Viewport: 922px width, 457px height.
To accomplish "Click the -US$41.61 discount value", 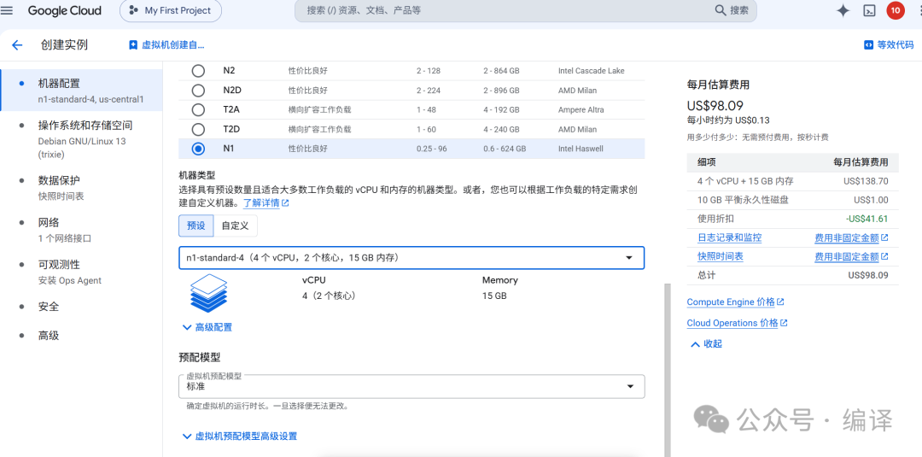I will coord(867,219).
